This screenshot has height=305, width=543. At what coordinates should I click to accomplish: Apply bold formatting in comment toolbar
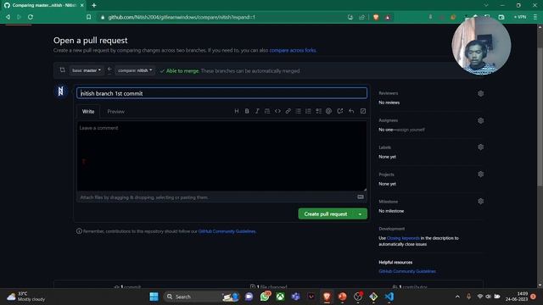[247, 111]
